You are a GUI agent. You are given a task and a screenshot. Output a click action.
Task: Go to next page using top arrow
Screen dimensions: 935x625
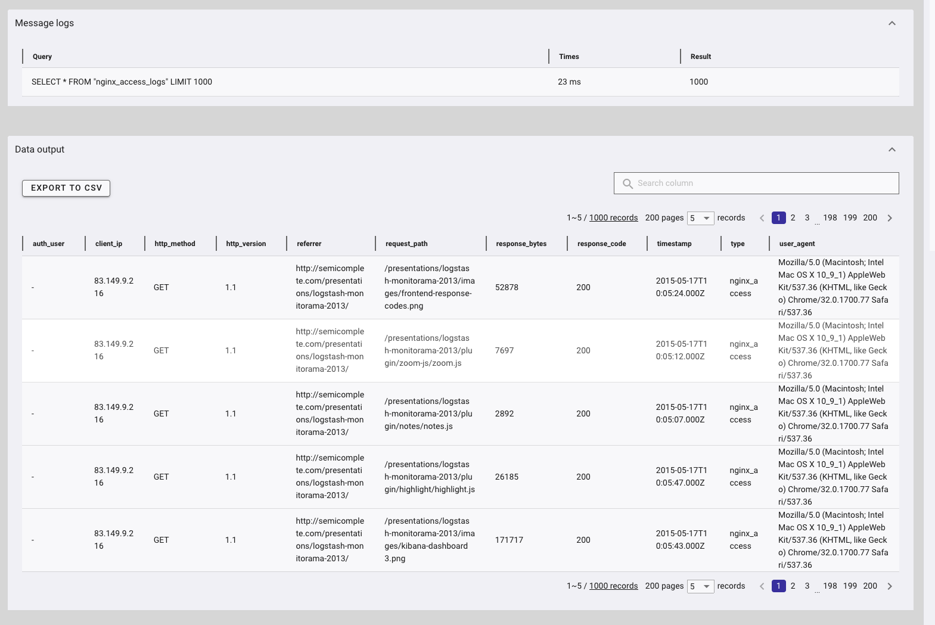coord(890,218)
